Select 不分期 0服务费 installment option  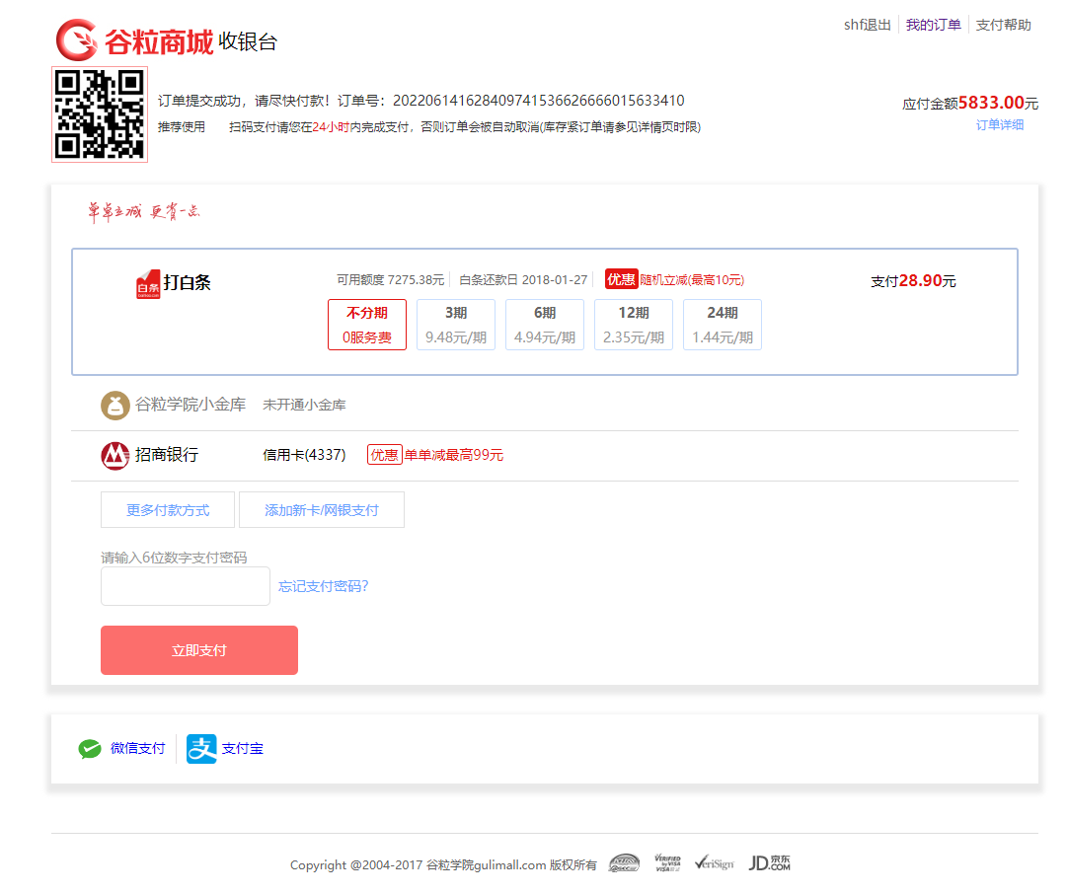pyautogui.click(x=367, y=325)
